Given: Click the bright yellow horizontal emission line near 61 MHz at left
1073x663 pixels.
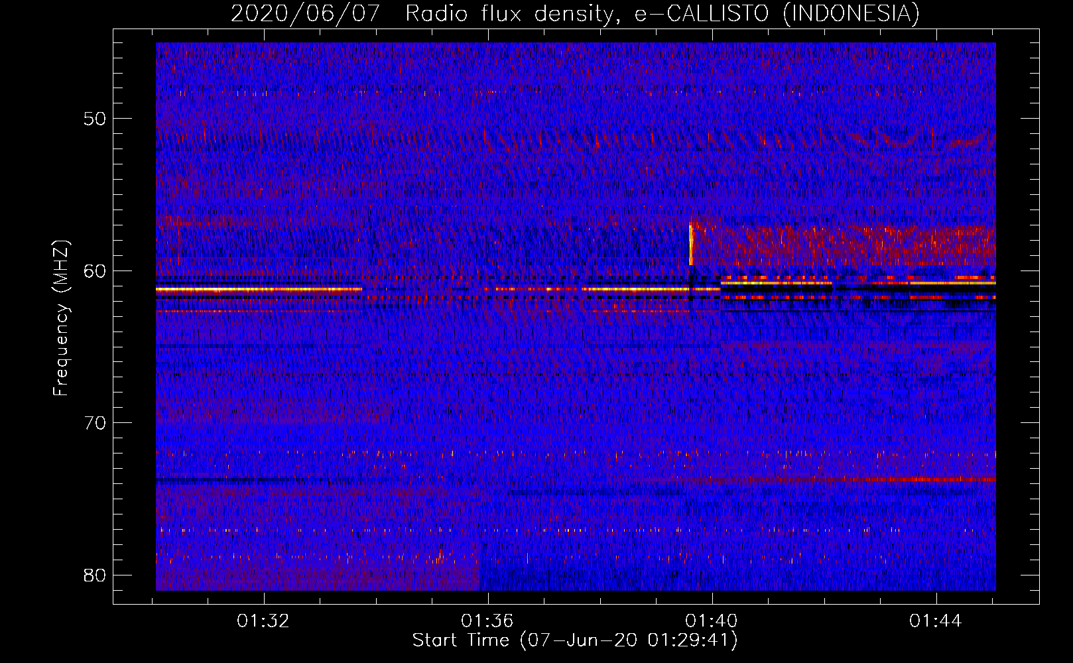Looking at the screenshot, I should point(259,290).
